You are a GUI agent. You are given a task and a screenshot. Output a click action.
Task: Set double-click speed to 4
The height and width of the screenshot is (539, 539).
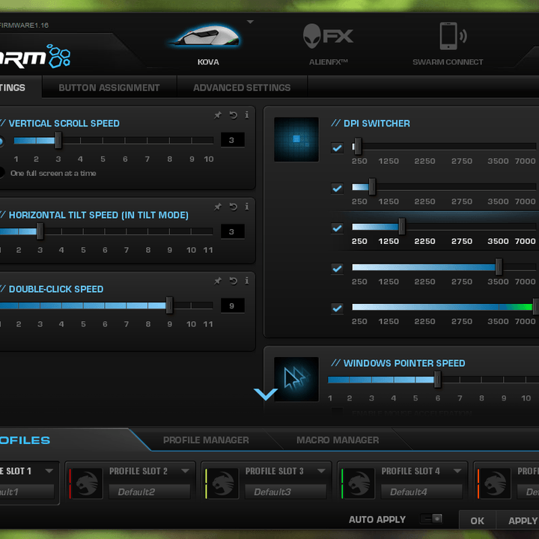61,305
